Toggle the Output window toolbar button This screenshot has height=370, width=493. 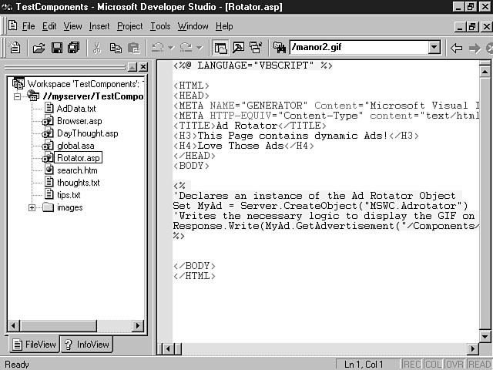(x=237, y=48)
